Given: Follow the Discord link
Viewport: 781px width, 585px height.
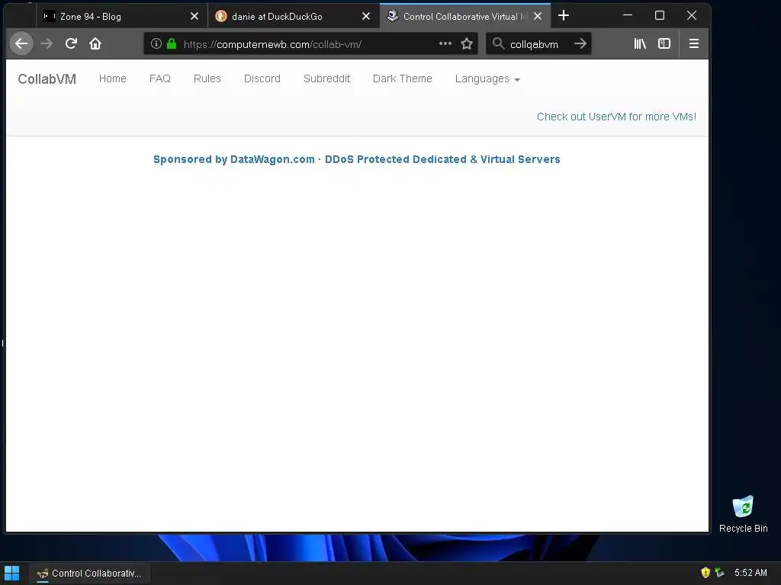Looking at the screenshot, I should [262, 78].
